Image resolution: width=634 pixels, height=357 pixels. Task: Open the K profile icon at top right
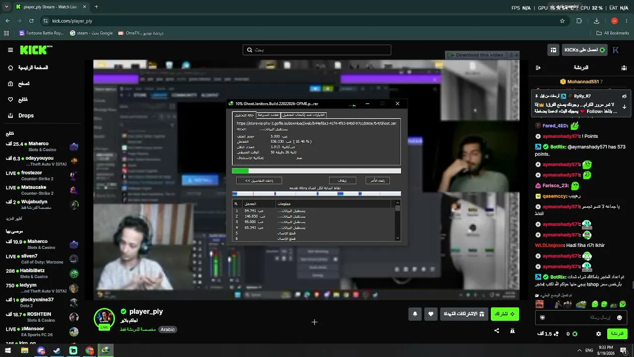pyautogui.click(x=616, y=50)
